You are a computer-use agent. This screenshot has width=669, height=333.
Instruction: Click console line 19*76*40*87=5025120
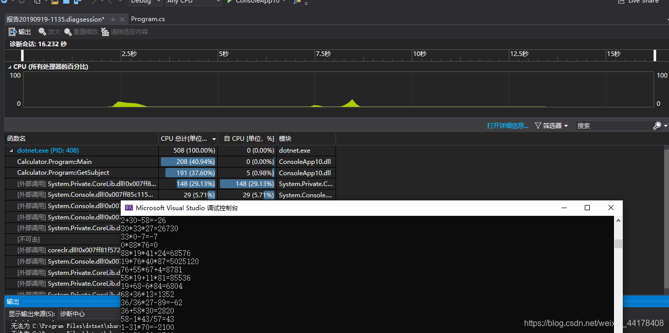[160, 262]
